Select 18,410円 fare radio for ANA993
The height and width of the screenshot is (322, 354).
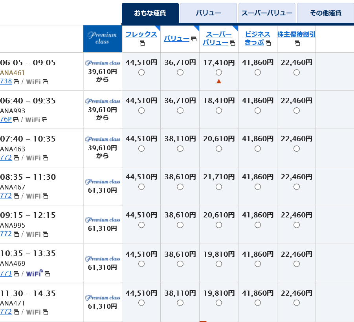[219, 110]
